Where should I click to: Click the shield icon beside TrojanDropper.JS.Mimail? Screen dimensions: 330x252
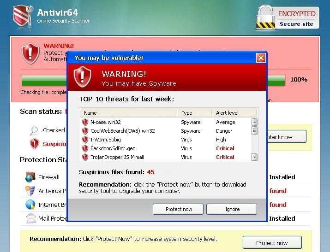(85, 157)
